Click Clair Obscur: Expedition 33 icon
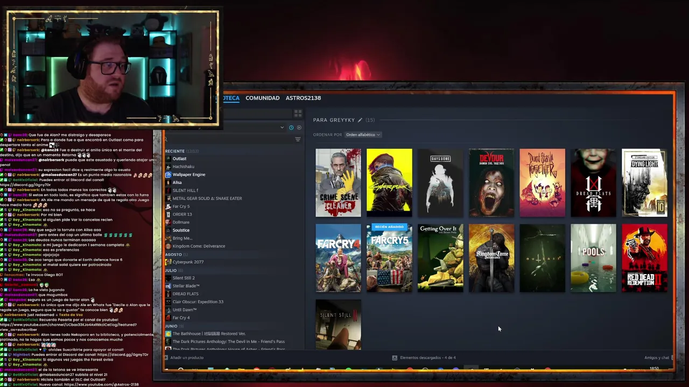689x387 pixels. point(168,302)
